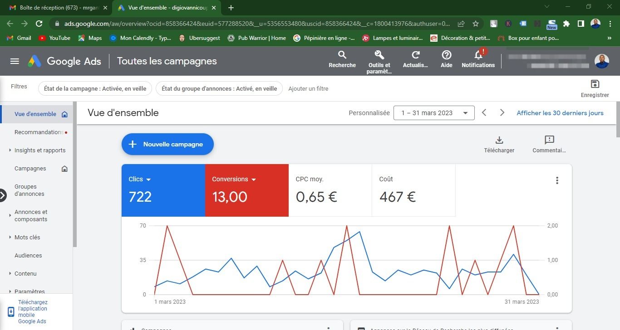The height and width of the screenshot is (330, 620).
Task: Reload the page in Chrome
Action: pos(39,24)
